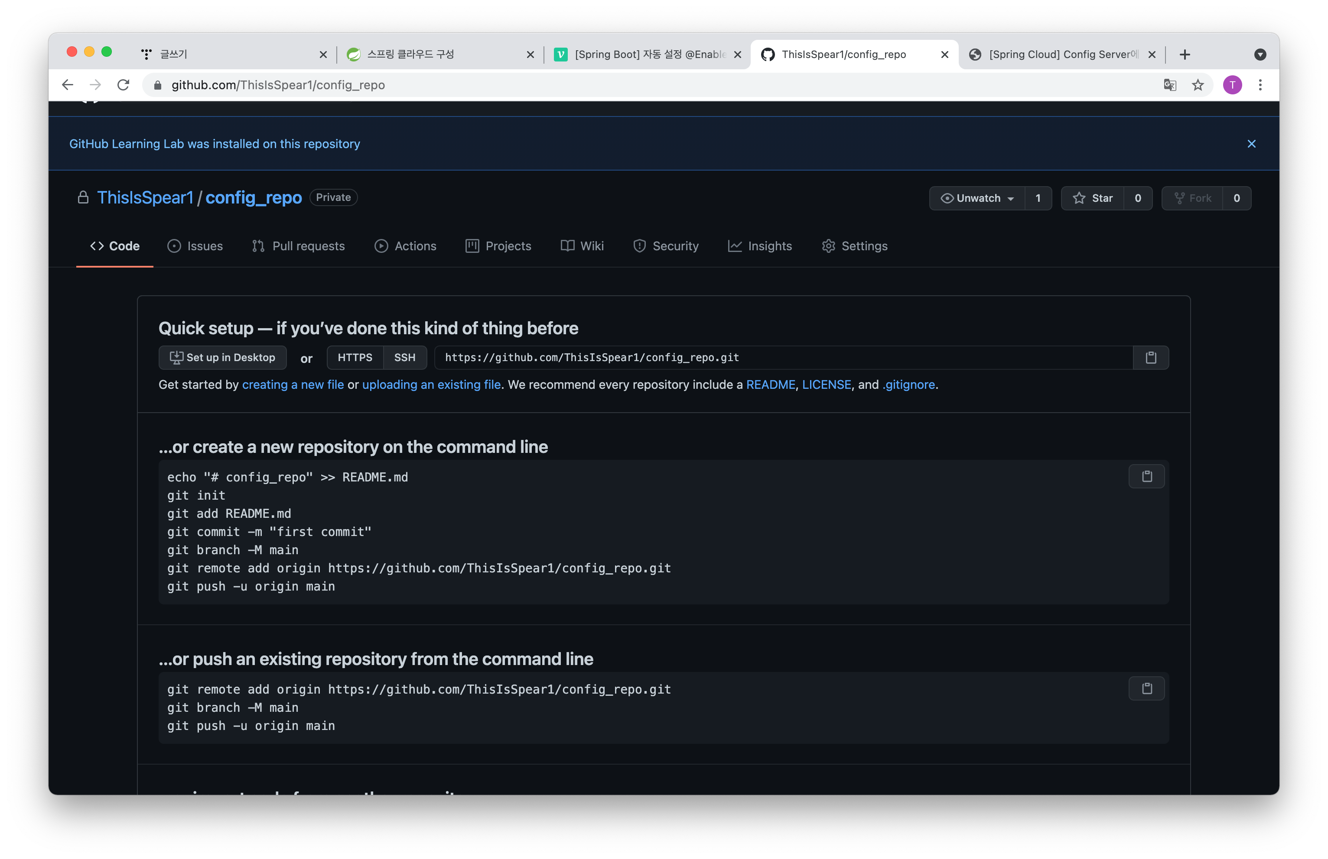The width and height of the screenshot is (1328, 859).
Task: Open the Insights tab
Action: click(x=759, y=246)
